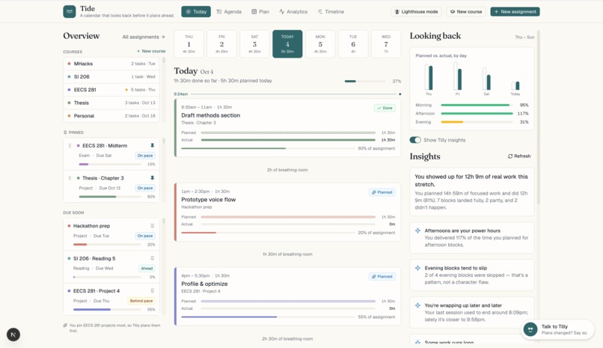Select the SI 206 course row
This screenshot has height=348, width=603.
click(x=111, y=76)
